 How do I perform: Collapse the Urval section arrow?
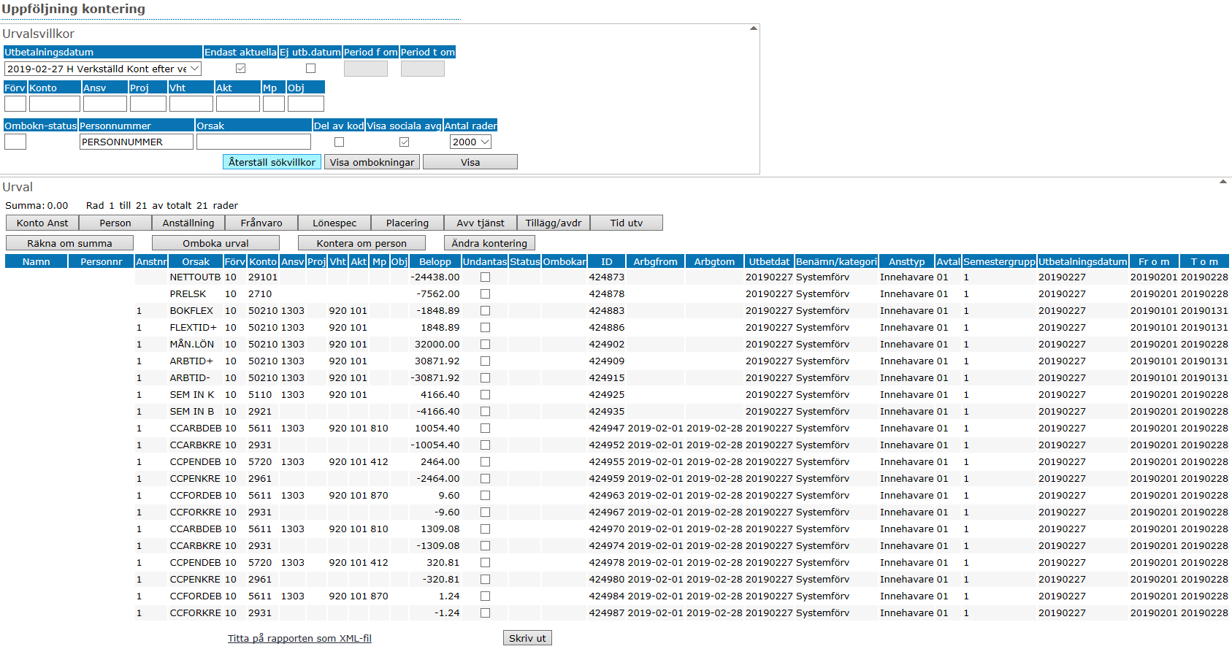(x=1223, y=182)
